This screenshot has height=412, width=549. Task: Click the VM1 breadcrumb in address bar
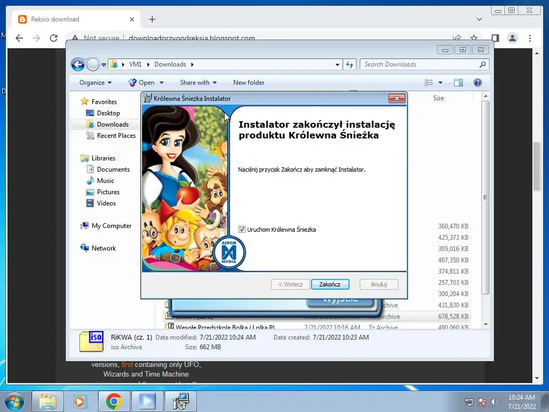coord(135,64)
